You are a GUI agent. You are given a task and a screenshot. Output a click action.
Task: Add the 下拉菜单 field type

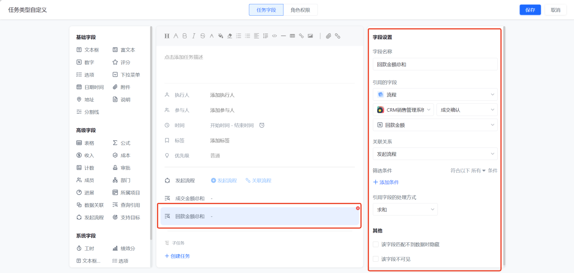click(x=126, y=75)
